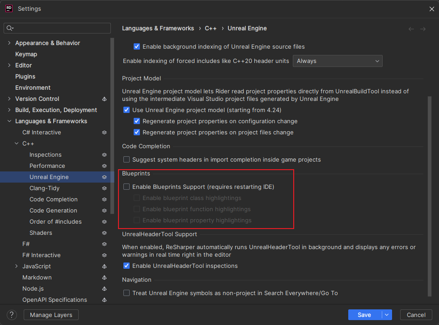Select Node.js settings page
Screen dimensions: 439x325
click(33, 289)
